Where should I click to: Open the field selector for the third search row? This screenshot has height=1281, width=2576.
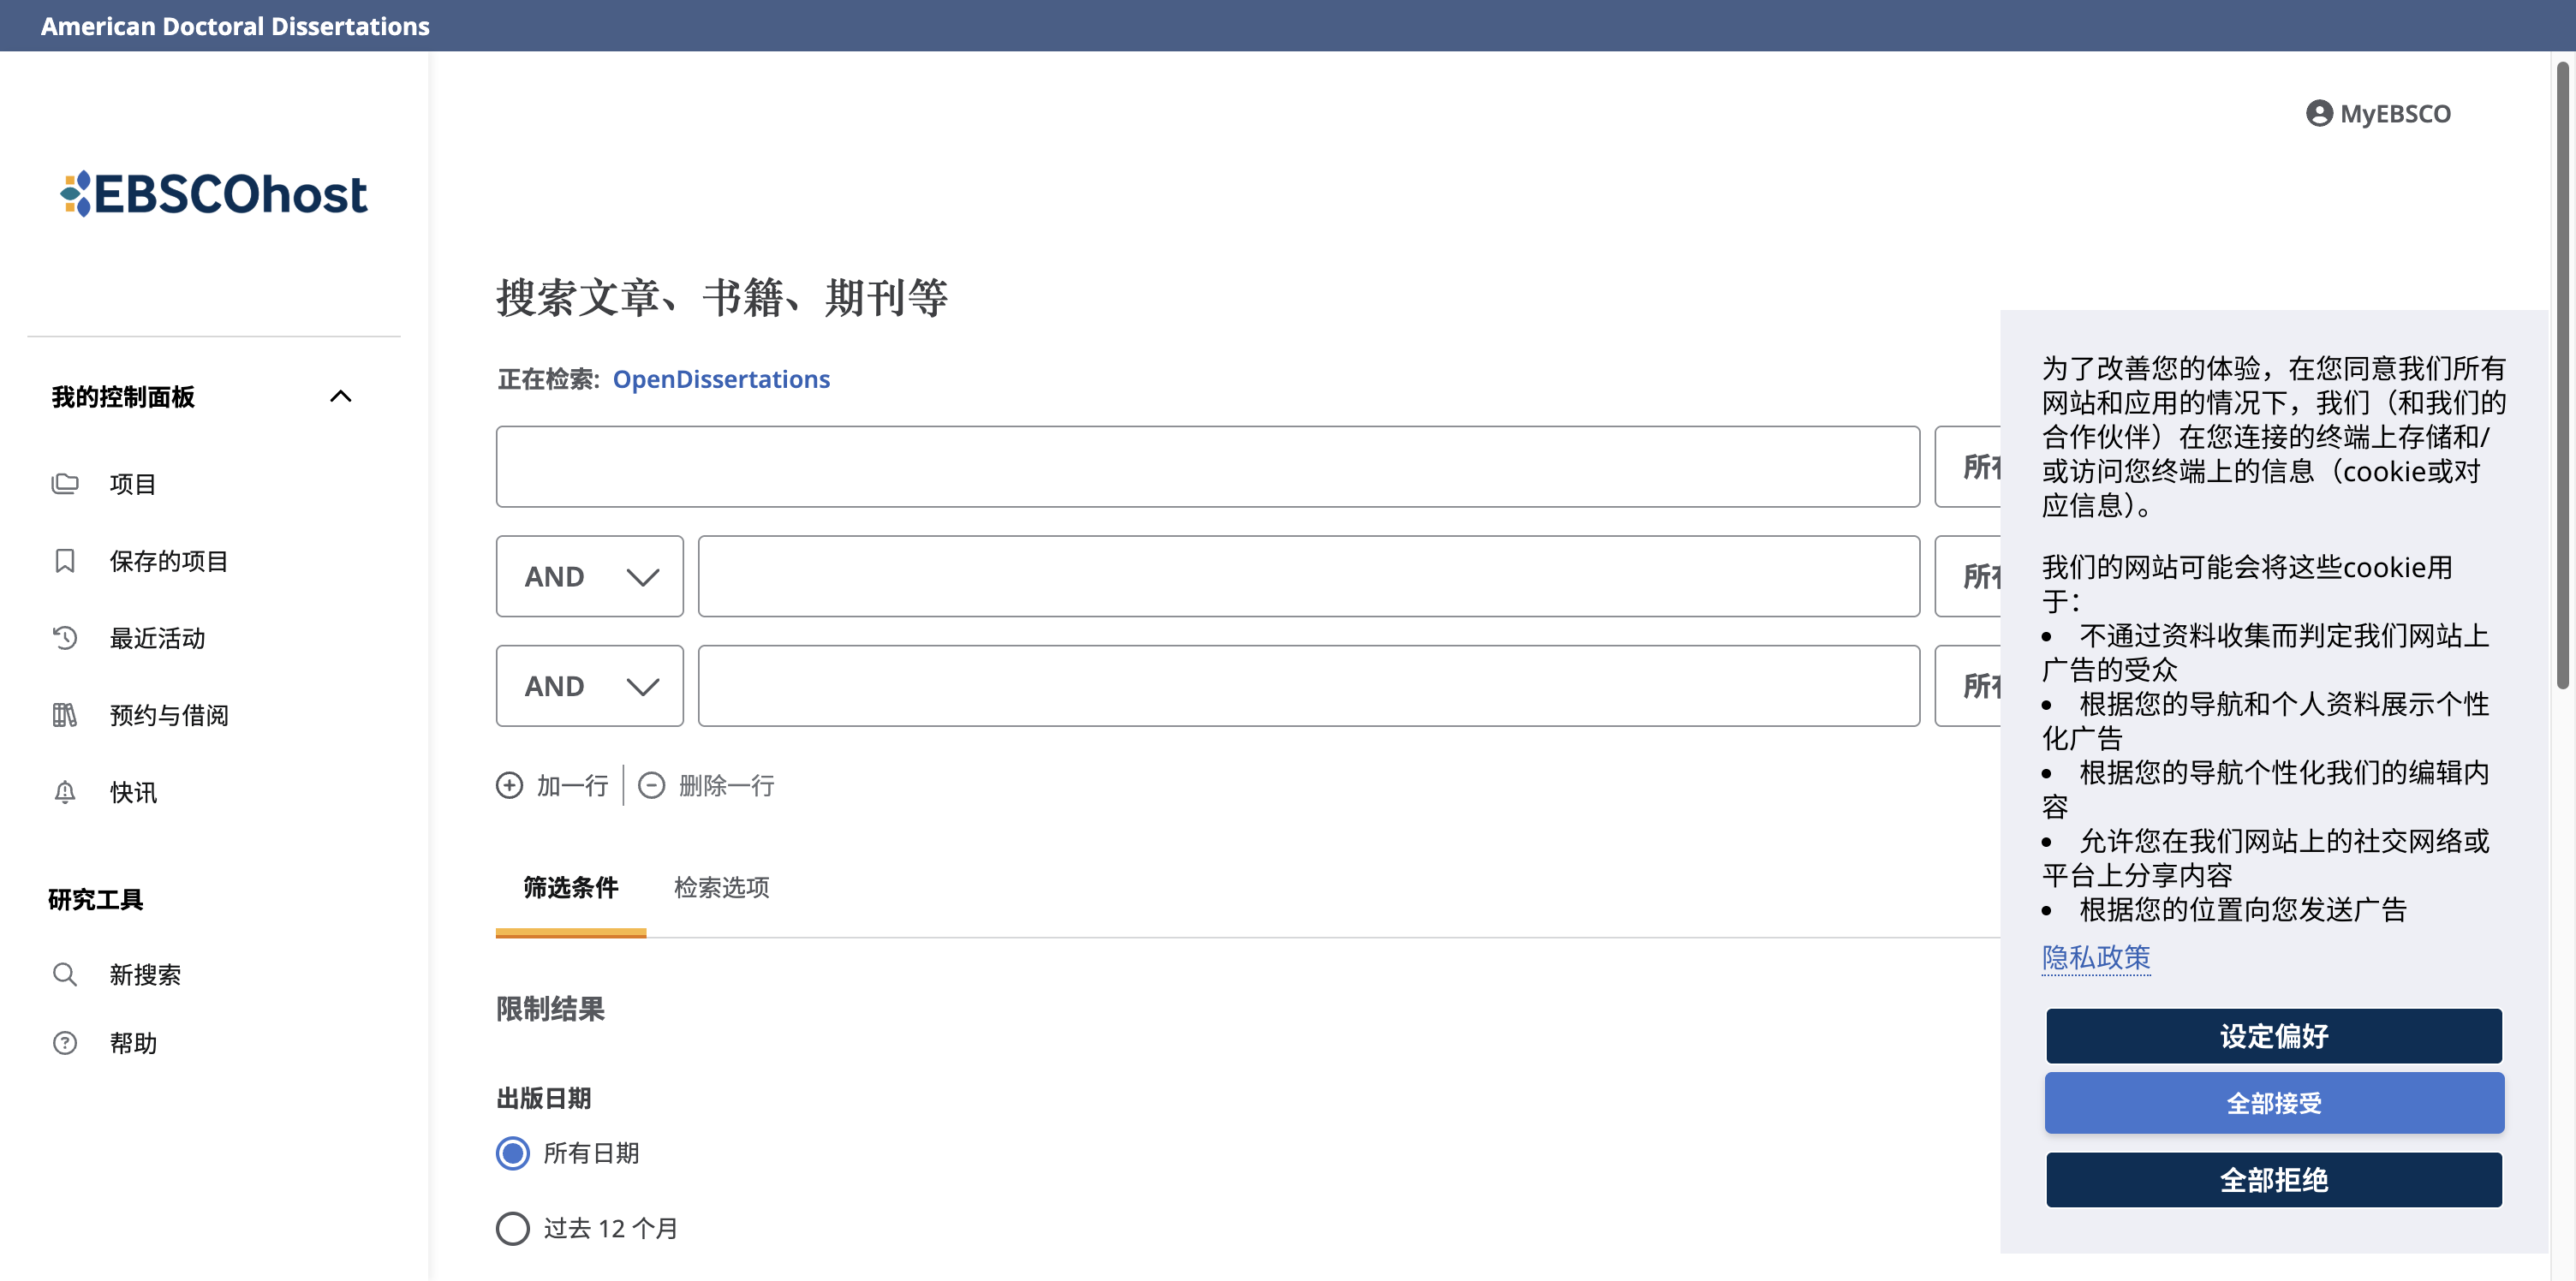click(1968, 686)
